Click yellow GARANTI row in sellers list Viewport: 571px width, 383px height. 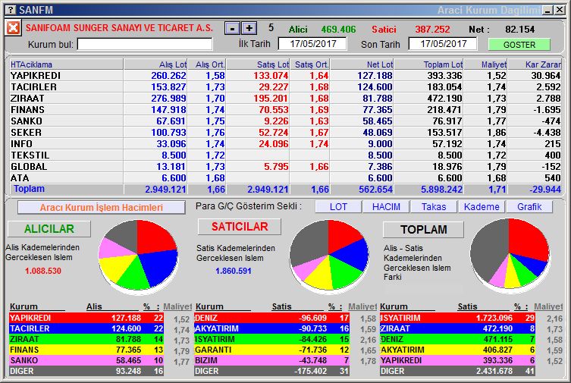coord(271,350)
